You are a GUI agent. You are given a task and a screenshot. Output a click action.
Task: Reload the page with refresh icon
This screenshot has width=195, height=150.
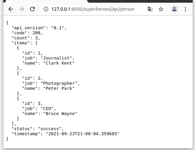(32, 9)
